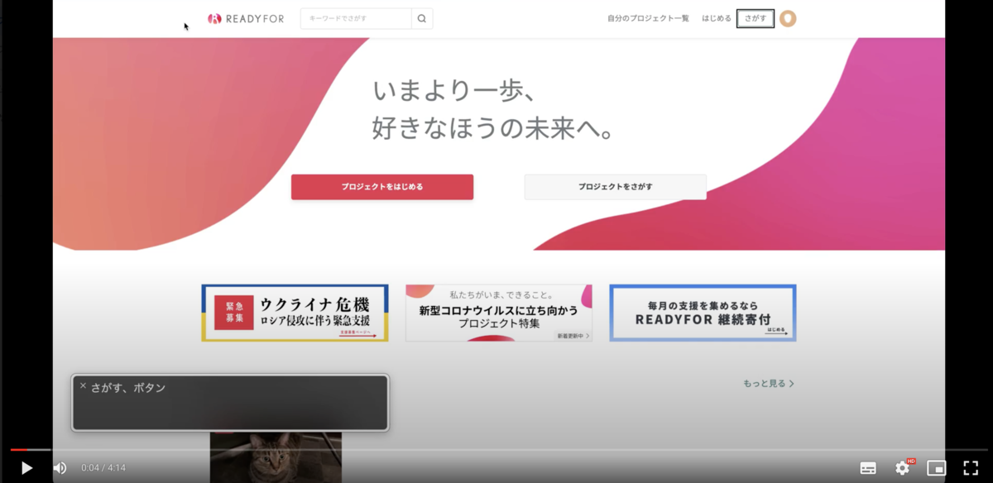Click プロジェクトをさがす button

point(616,187)
